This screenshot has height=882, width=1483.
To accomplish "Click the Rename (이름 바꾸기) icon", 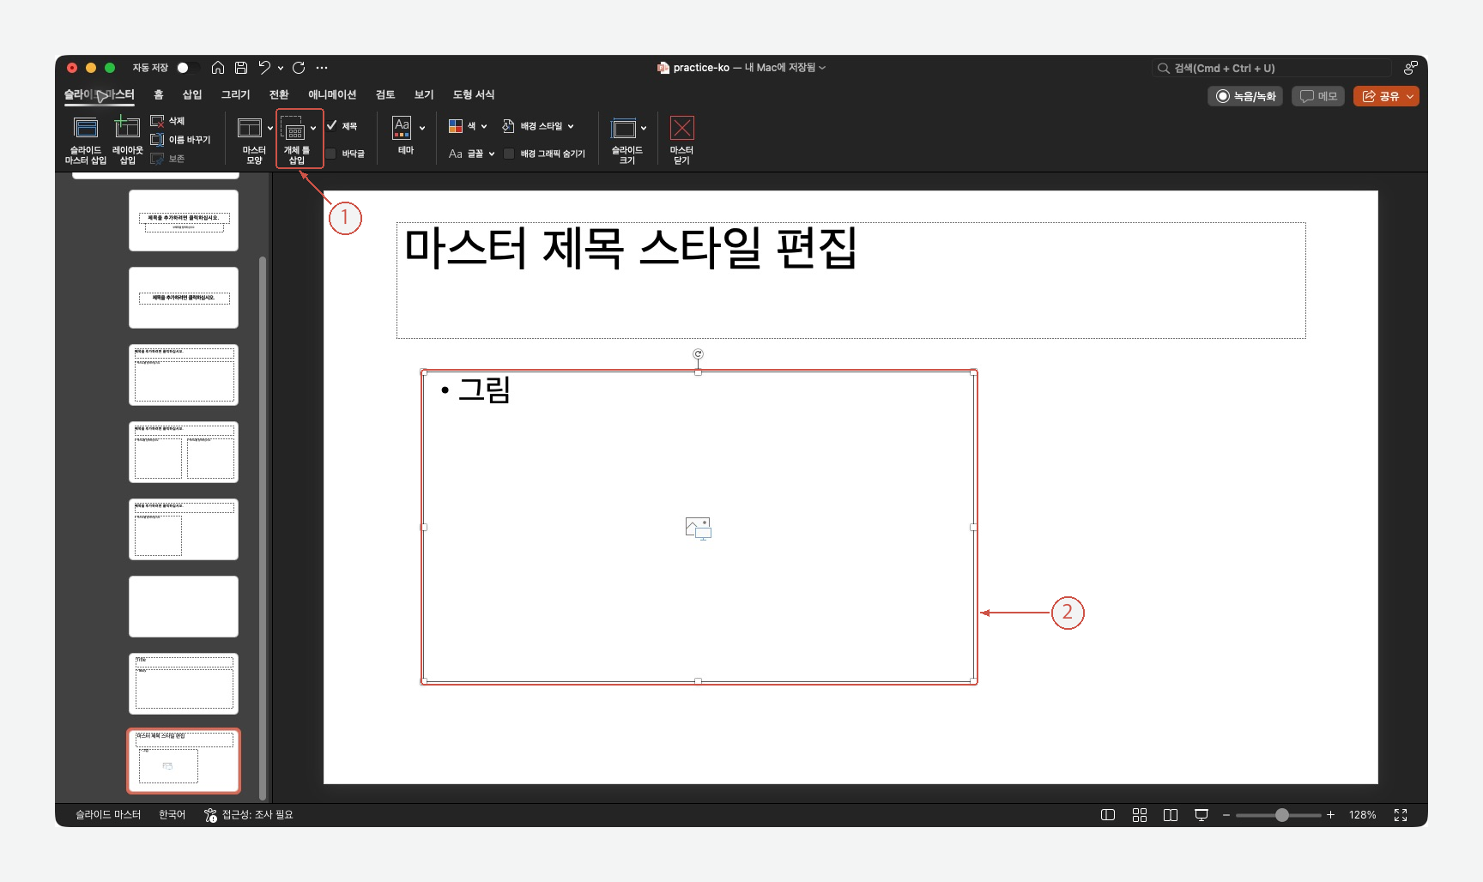I will (x=157, y=140).
